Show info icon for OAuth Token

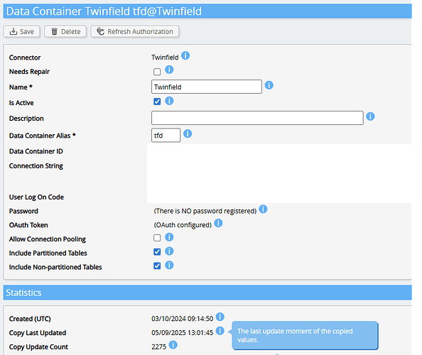click(218, 223)
